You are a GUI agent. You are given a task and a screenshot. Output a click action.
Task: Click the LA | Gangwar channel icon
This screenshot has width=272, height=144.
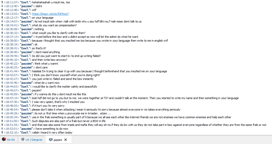pyautogui.click(x=23, y=139)
